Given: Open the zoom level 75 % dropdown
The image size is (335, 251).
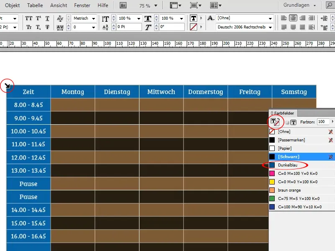Looking at the screenshot, I should click(156, 6).
